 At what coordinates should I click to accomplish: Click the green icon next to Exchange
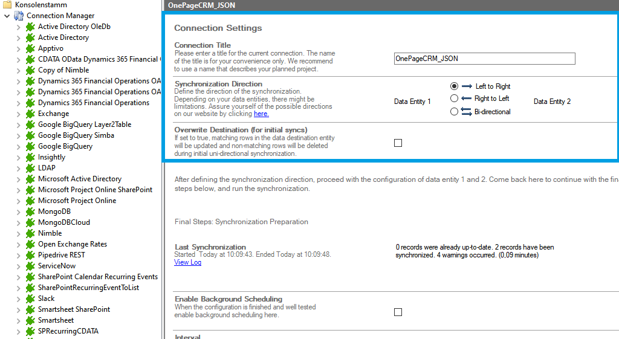click(x=30, y=114)
